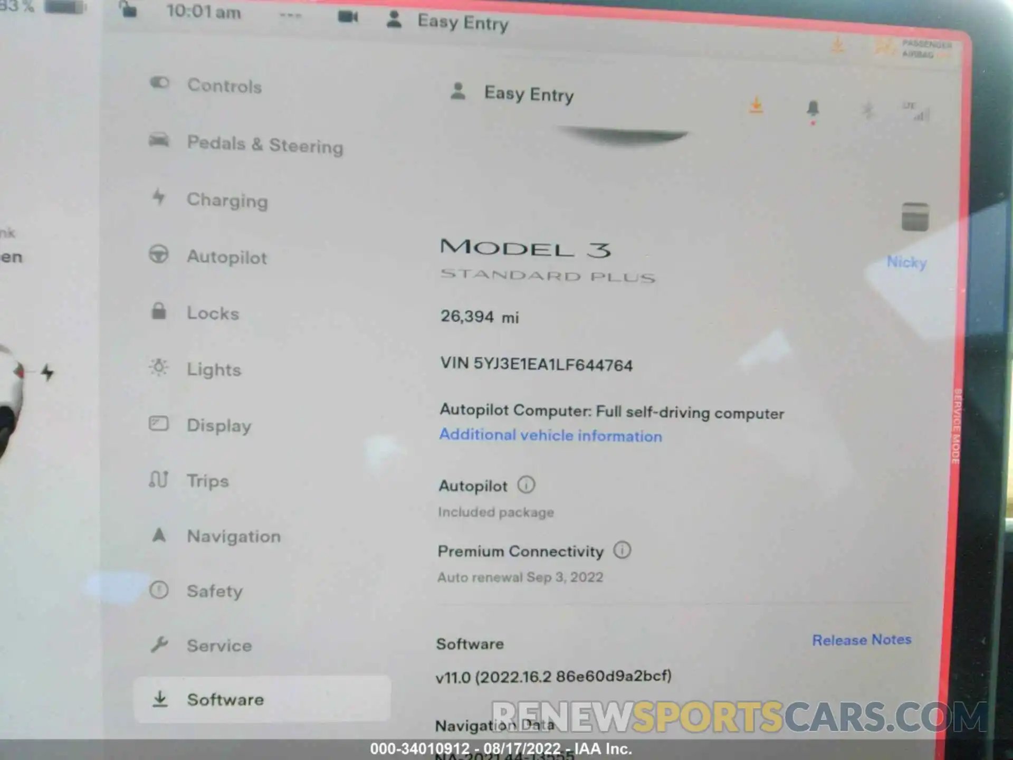Click Release Notes button for software
The width and height of the screenshot is (1013, 760).
point(862,640)
